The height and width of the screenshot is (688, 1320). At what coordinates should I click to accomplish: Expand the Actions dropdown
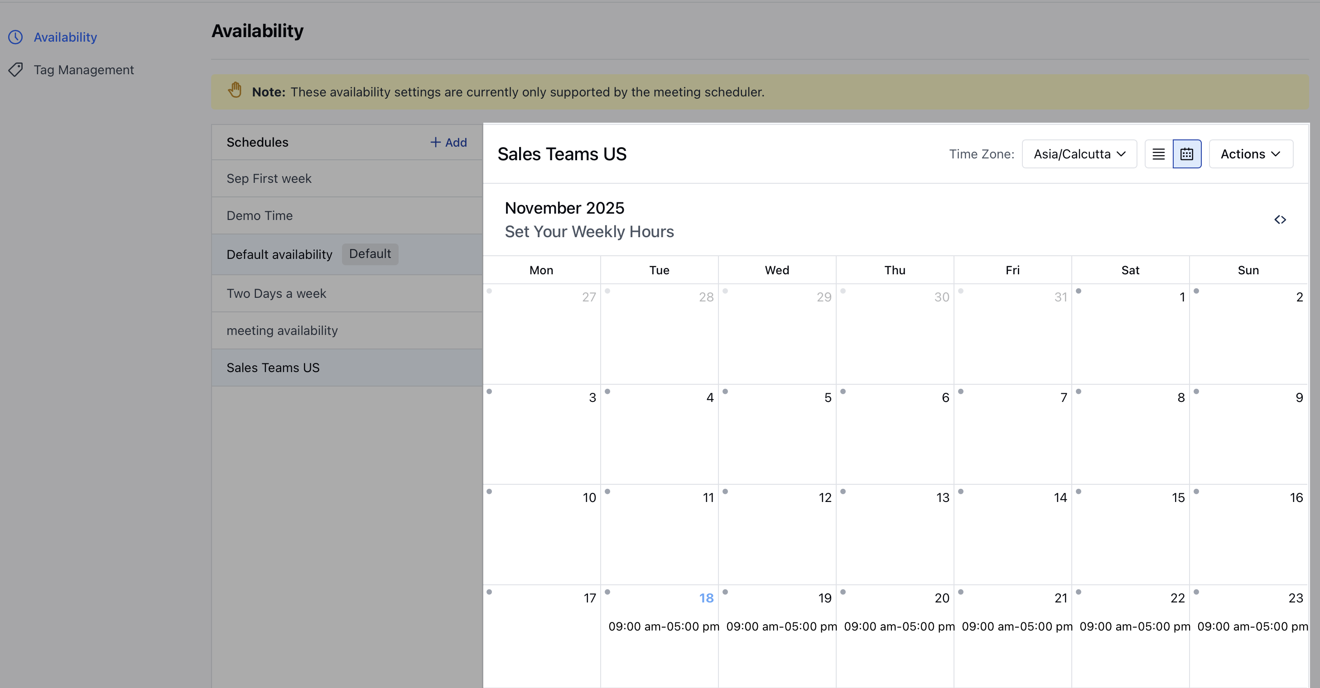(1250, 154)
